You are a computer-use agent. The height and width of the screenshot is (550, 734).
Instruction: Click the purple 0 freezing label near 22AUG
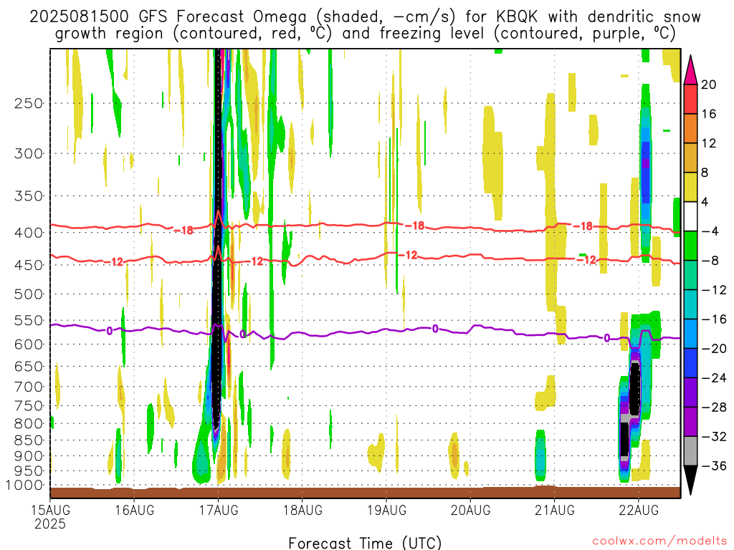click(x=607, y=338)
